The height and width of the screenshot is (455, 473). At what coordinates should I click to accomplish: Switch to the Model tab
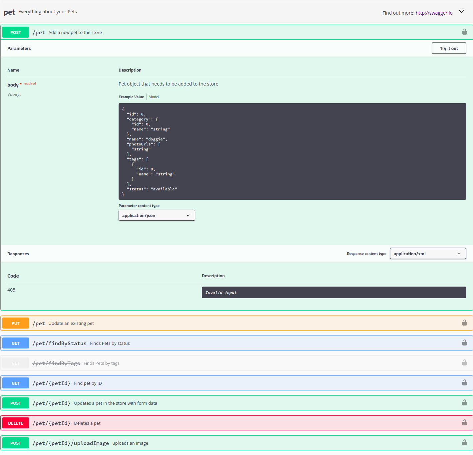[x=154, y=97]
